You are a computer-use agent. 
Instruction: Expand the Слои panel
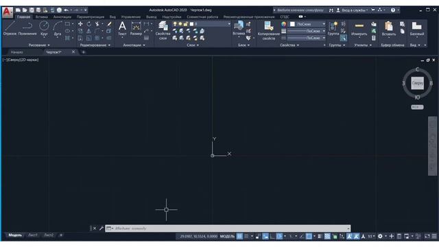pyautogui.click(x=193, y=45)
